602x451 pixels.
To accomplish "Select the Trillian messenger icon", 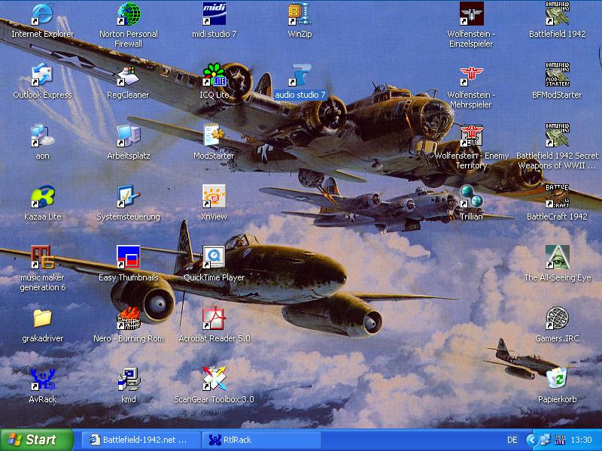I will [472, 197].
